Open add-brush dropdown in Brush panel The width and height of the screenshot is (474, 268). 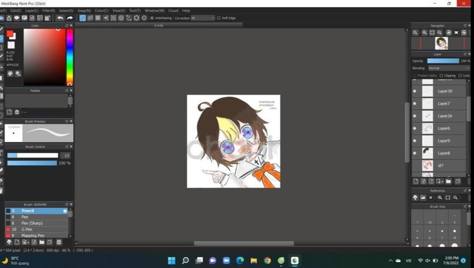28,242
